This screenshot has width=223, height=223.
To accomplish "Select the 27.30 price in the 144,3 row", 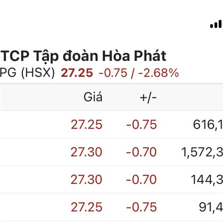I will (86, 180).
